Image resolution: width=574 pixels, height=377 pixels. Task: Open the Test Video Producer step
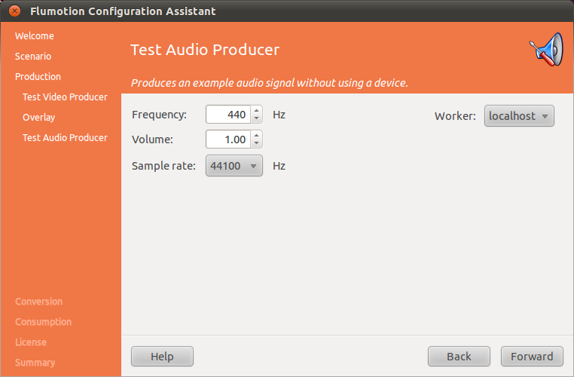pyautogui.click(x=65, y=97)
